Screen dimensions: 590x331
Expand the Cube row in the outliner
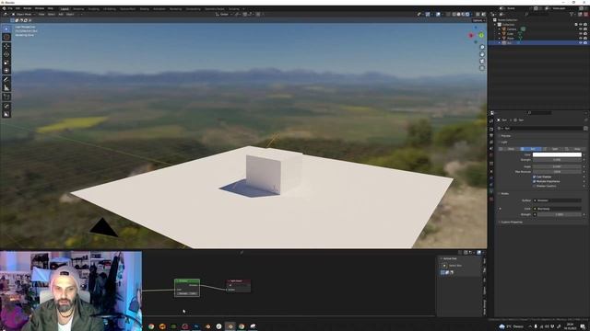click(500, 33)
